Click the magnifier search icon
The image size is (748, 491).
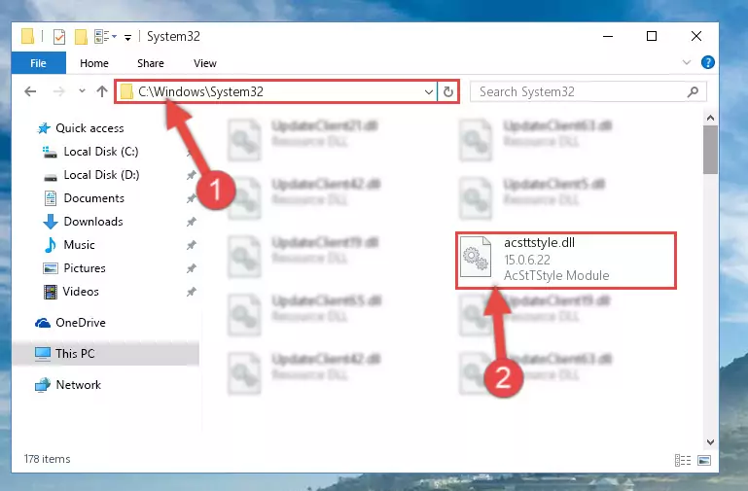pyautogui.click(x=694, y=91)
